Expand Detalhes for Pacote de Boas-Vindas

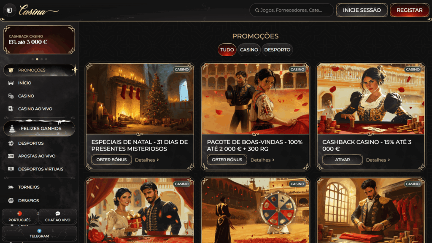[x=262, y=160]
